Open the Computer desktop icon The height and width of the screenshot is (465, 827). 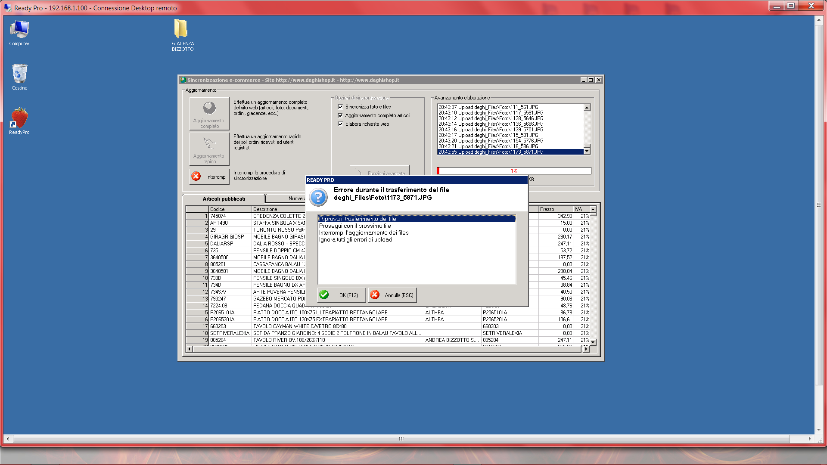click(19, 30)
